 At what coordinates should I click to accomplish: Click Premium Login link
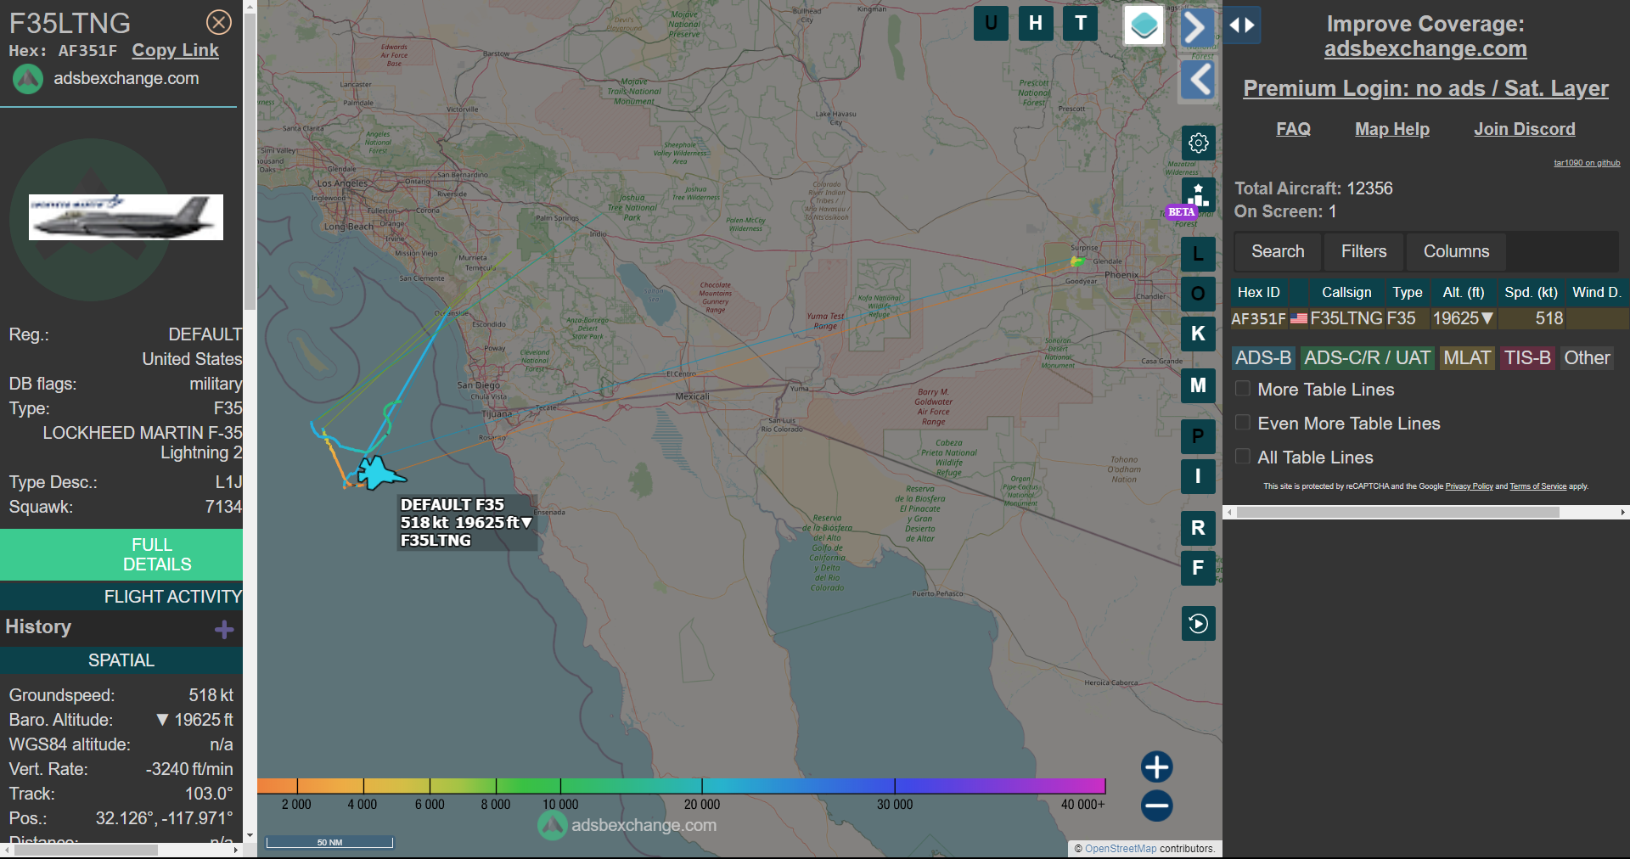[1425, 88]
